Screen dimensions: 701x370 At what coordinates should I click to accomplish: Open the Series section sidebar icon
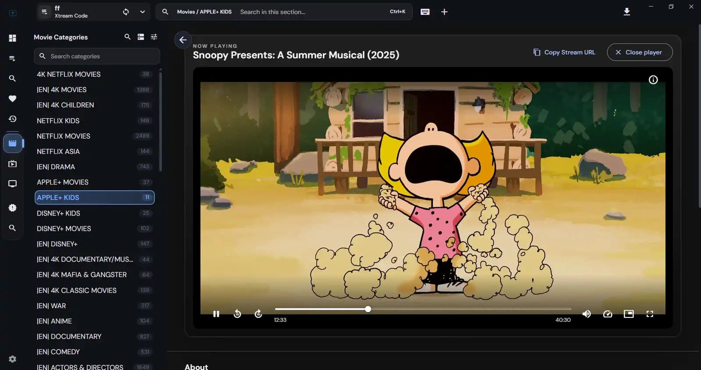[x=12, y=164]
